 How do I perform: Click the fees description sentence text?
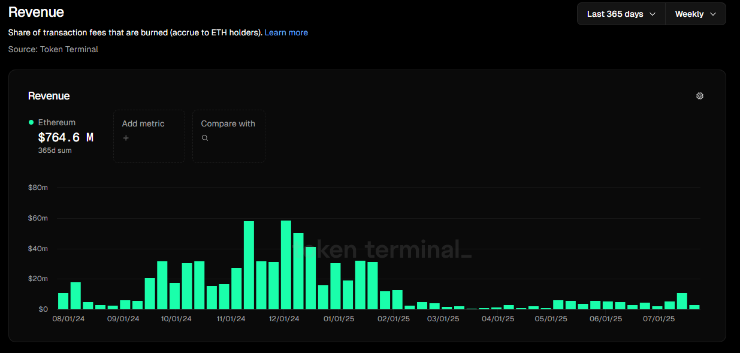pyautogui.click(x=135, y=32)
